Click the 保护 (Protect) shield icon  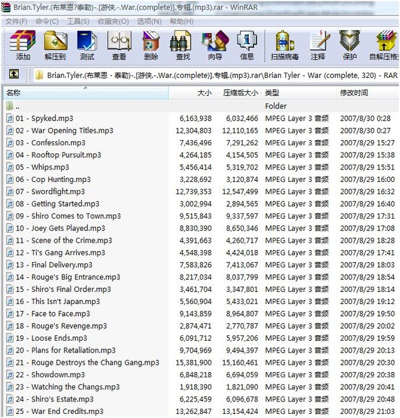pos(349,41)
